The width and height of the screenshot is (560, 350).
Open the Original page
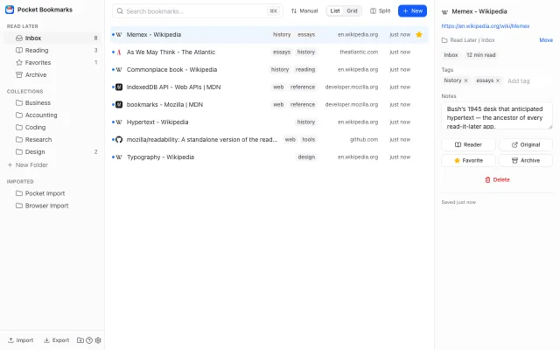(x=526, y=145)
